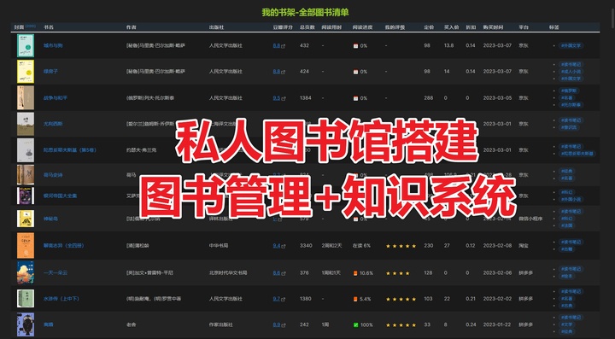Click the 出版社 column header

(x=216, y=27)
